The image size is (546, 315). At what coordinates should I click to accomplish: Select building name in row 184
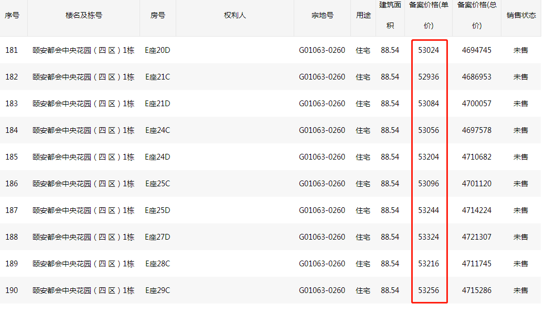pos(83,130)
